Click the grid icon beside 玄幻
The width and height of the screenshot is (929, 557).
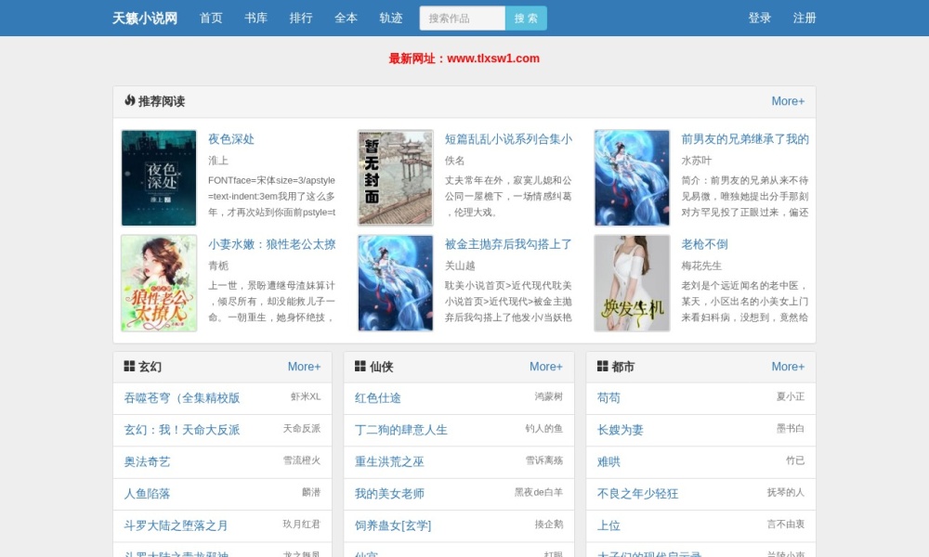[x=129, y=367]
